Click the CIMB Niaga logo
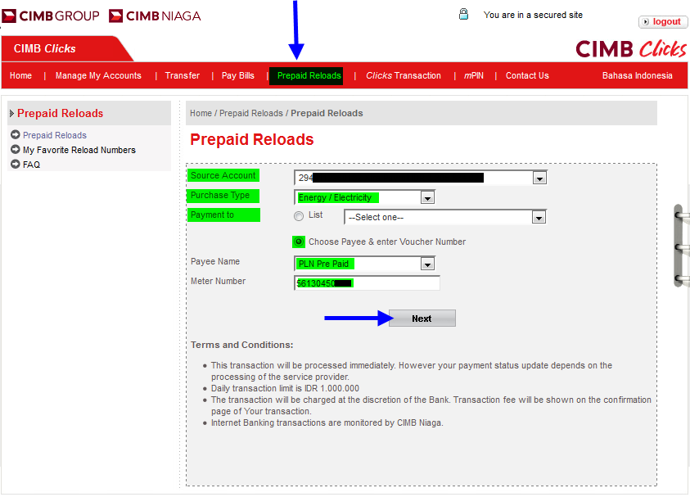This screenshot has height=497, width=690. (155, 16)
